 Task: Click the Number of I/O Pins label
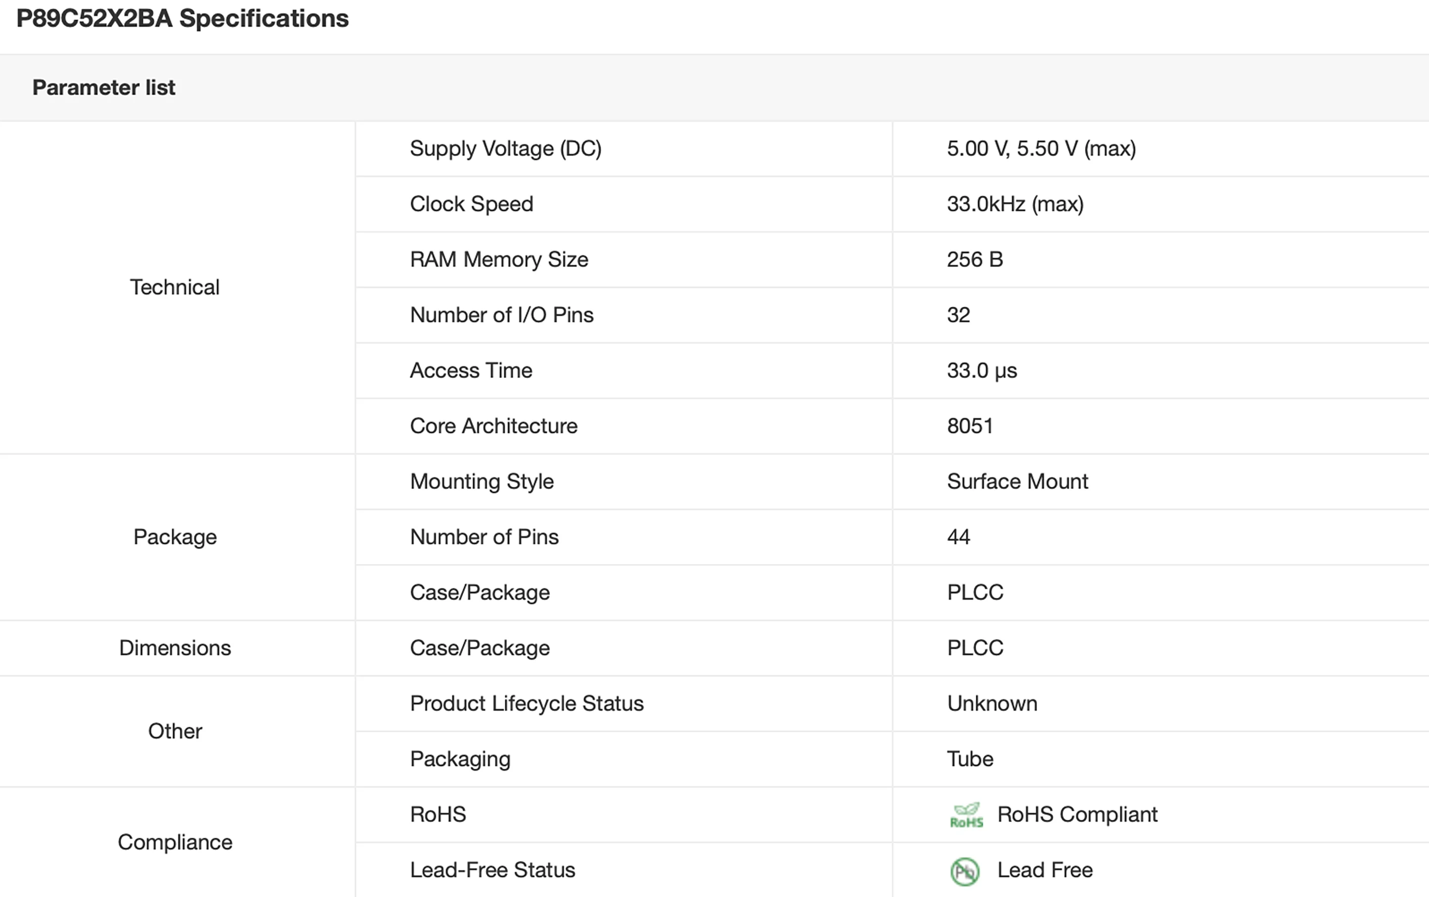(501, 315)
